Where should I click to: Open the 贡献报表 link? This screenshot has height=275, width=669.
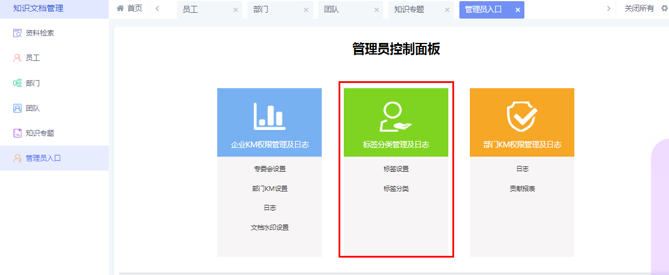[522, 189]
